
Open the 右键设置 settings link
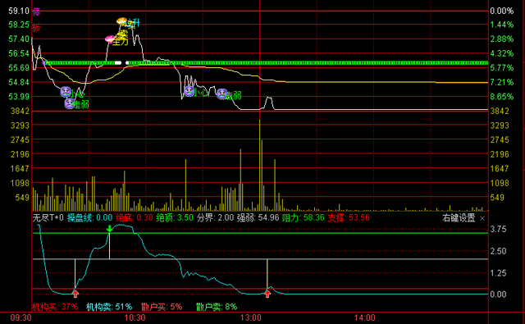459,218
